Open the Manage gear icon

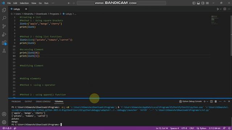[x=4, y=122]
